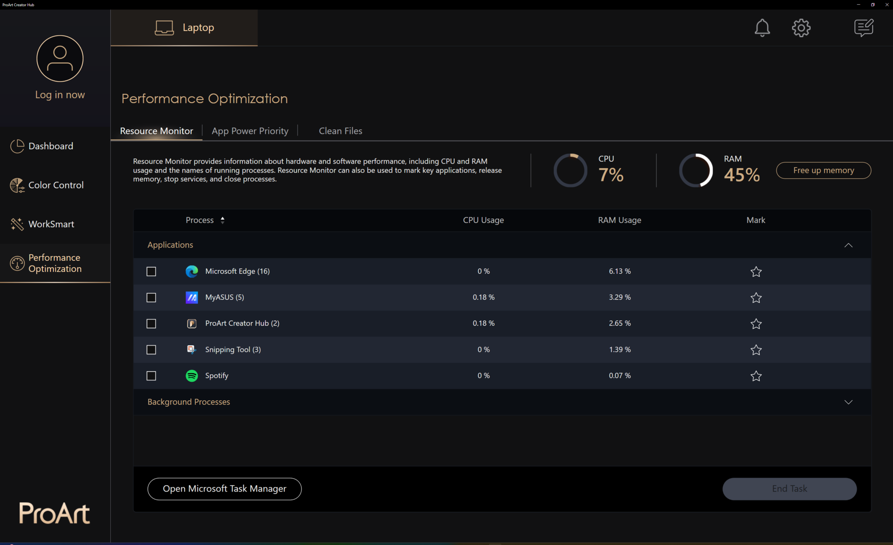
Task: Sort by Process column arrows
Action: pyautogui.click(x=223, y=220)
